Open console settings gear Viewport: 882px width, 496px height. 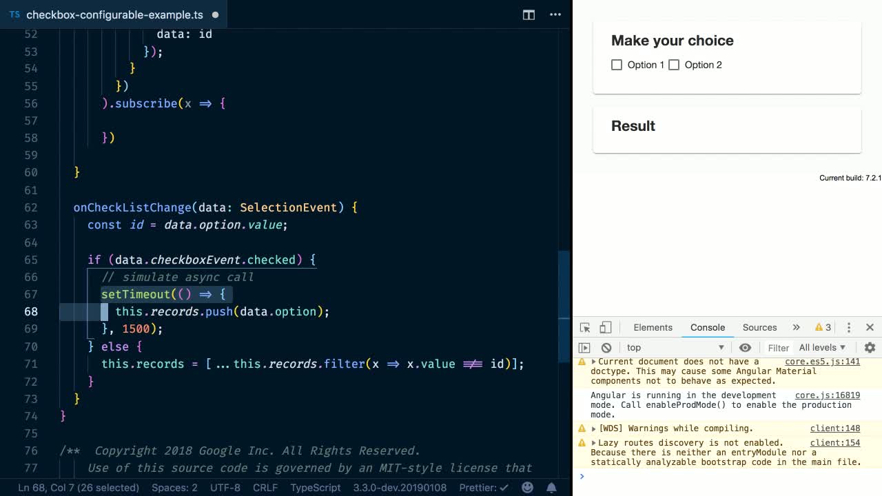coord(870,348)
